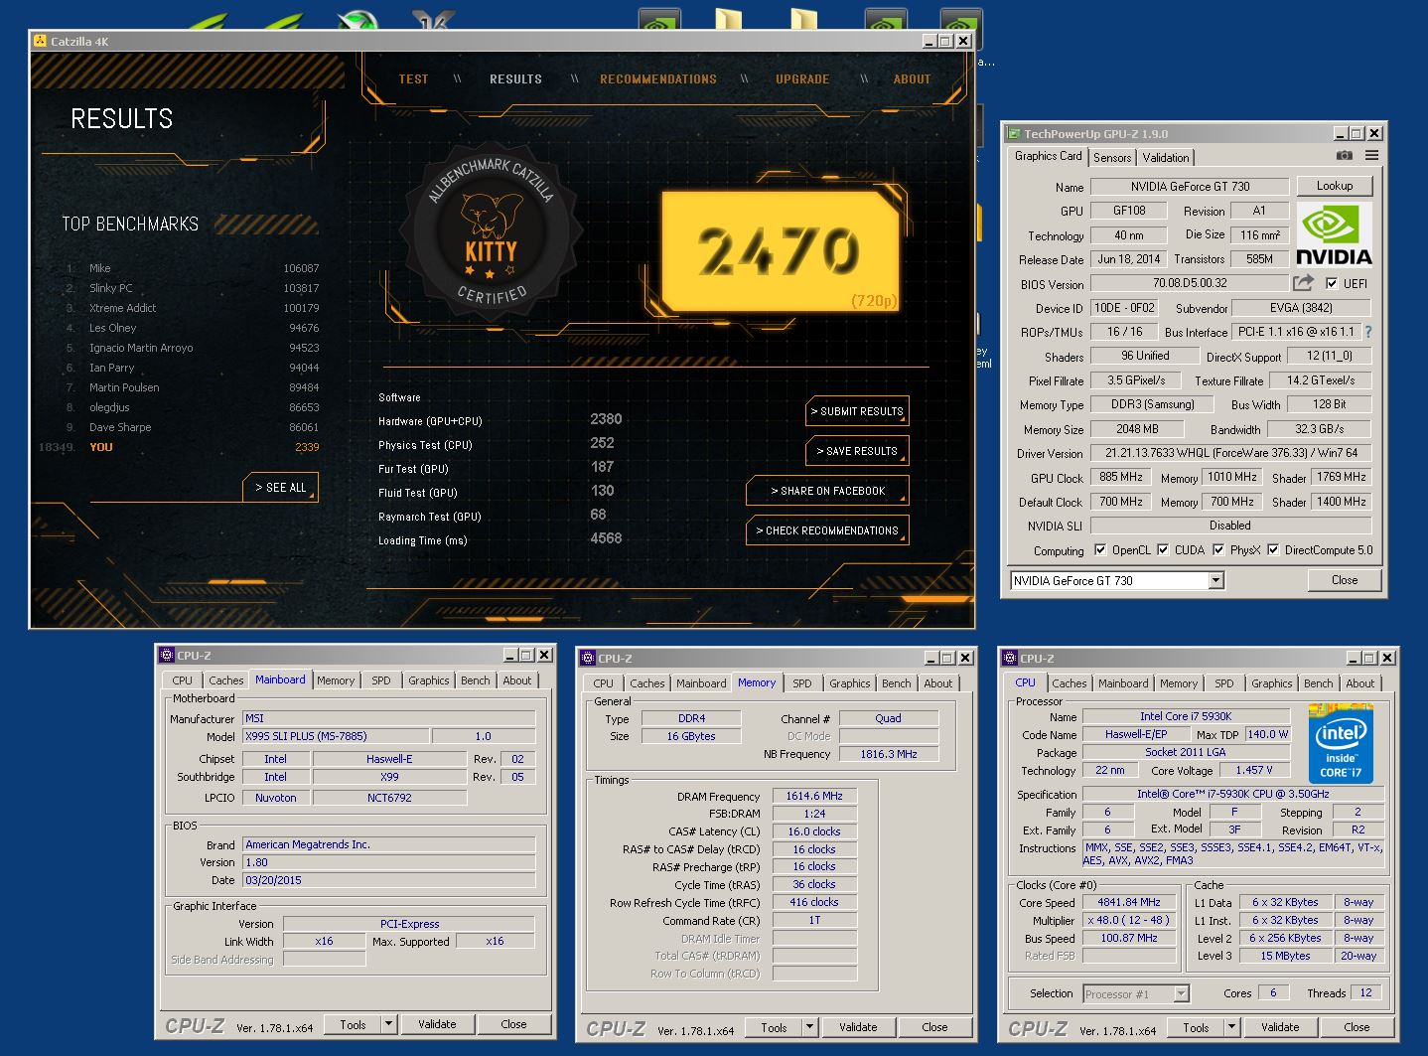Click title icon of CPU-Z processor window
This screenshot has width=1428, height=1056.
click(1010, 659)
